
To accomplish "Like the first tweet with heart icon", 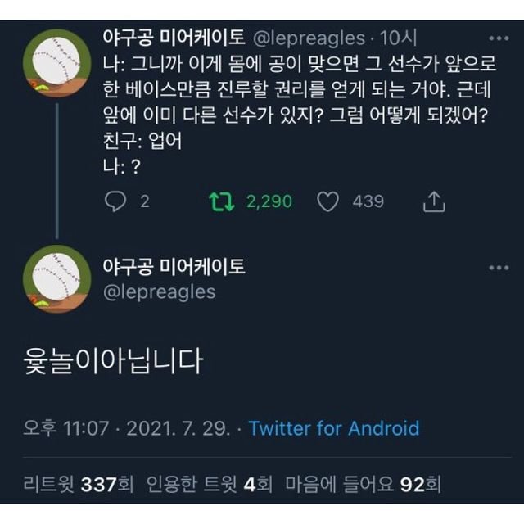I will [x=327, y=201].
